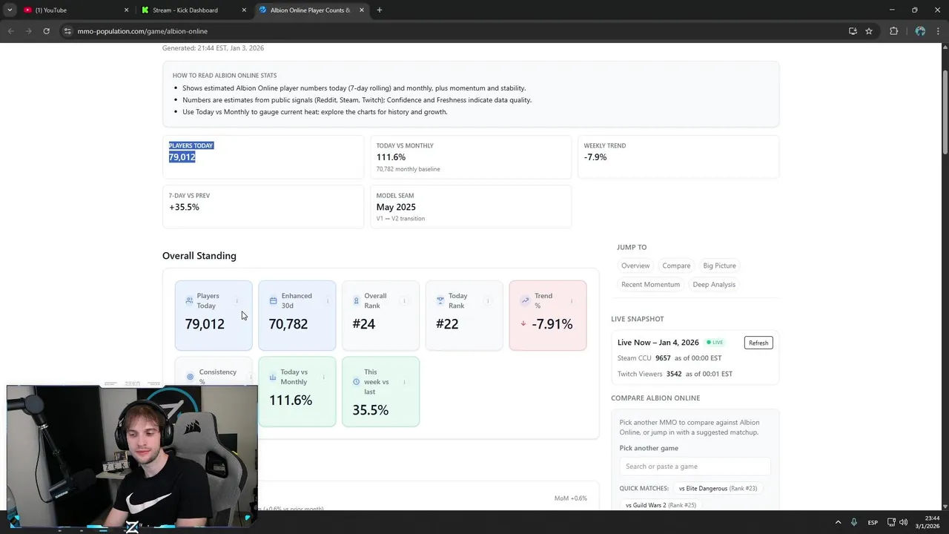
Task: Go back to previous page
Action: (10, 31)
